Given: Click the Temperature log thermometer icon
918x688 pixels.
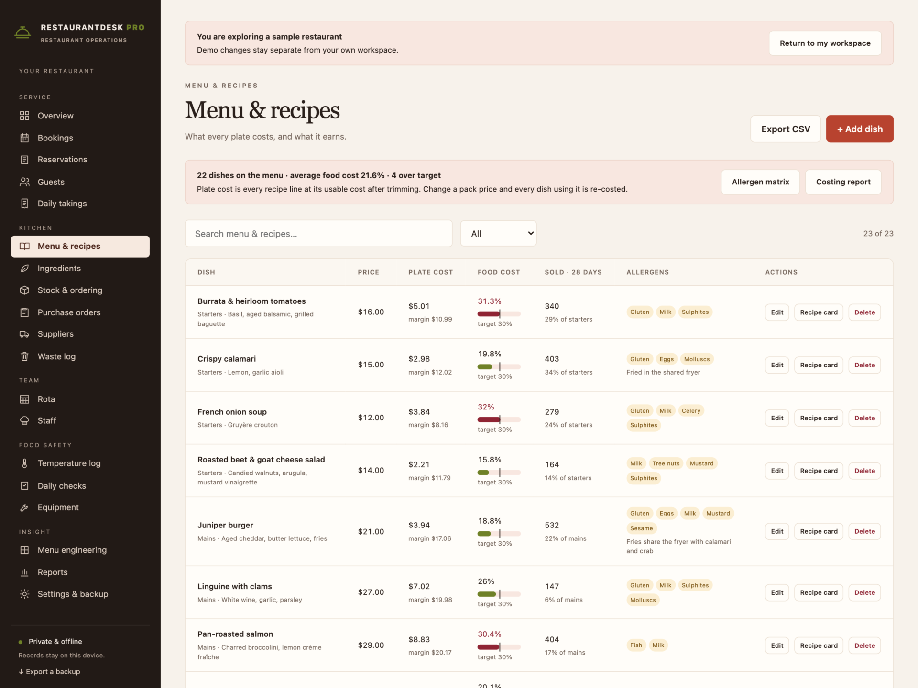Looking at the screenshot, I should point(24,463).
